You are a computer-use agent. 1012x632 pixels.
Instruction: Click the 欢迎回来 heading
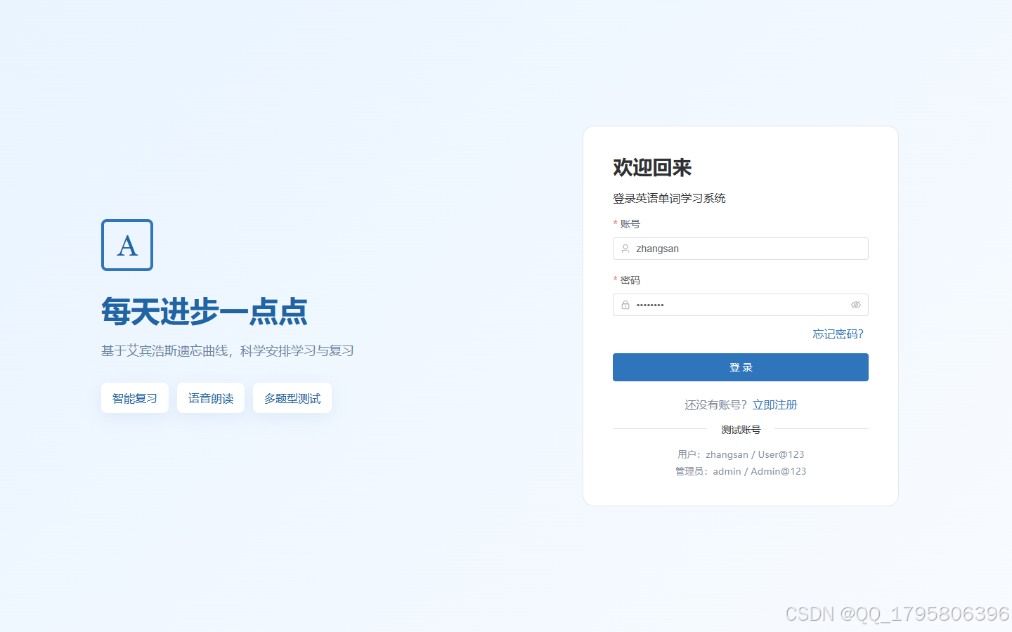tap(652, 168)
